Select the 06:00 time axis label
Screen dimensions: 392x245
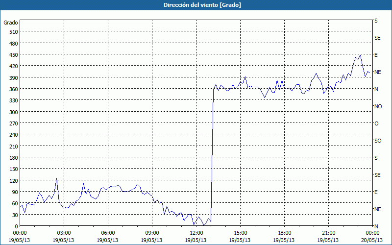(108, 233)
